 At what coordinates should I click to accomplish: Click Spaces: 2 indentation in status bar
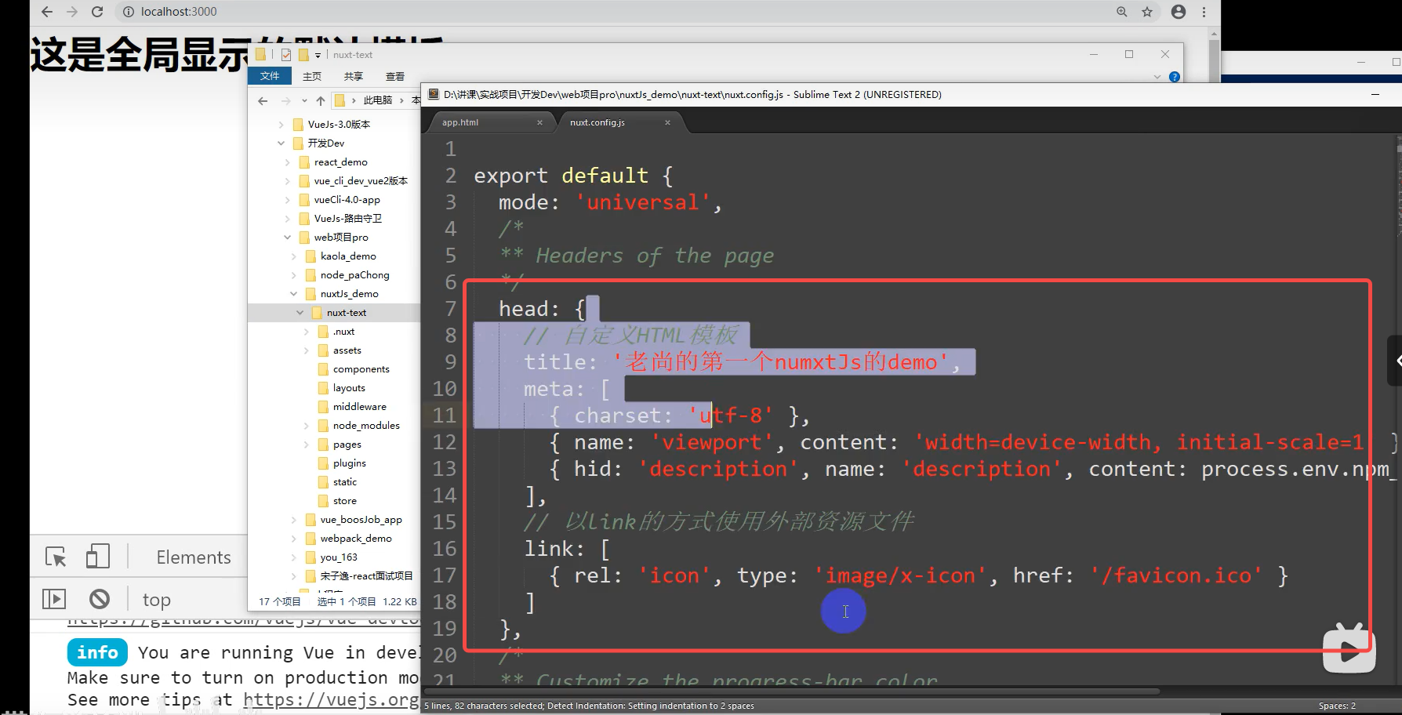pyautogui.click(x=1336, y=706)
